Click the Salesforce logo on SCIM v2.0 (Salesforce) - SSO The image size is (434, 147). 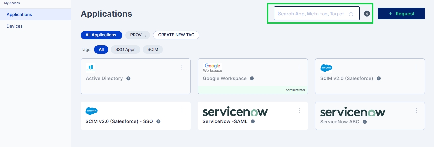[x=91, y=111]
